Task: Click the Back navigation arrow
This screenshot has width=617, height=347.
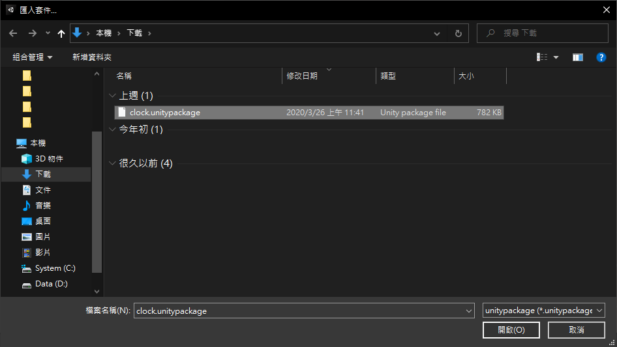Action: point(13,33)
